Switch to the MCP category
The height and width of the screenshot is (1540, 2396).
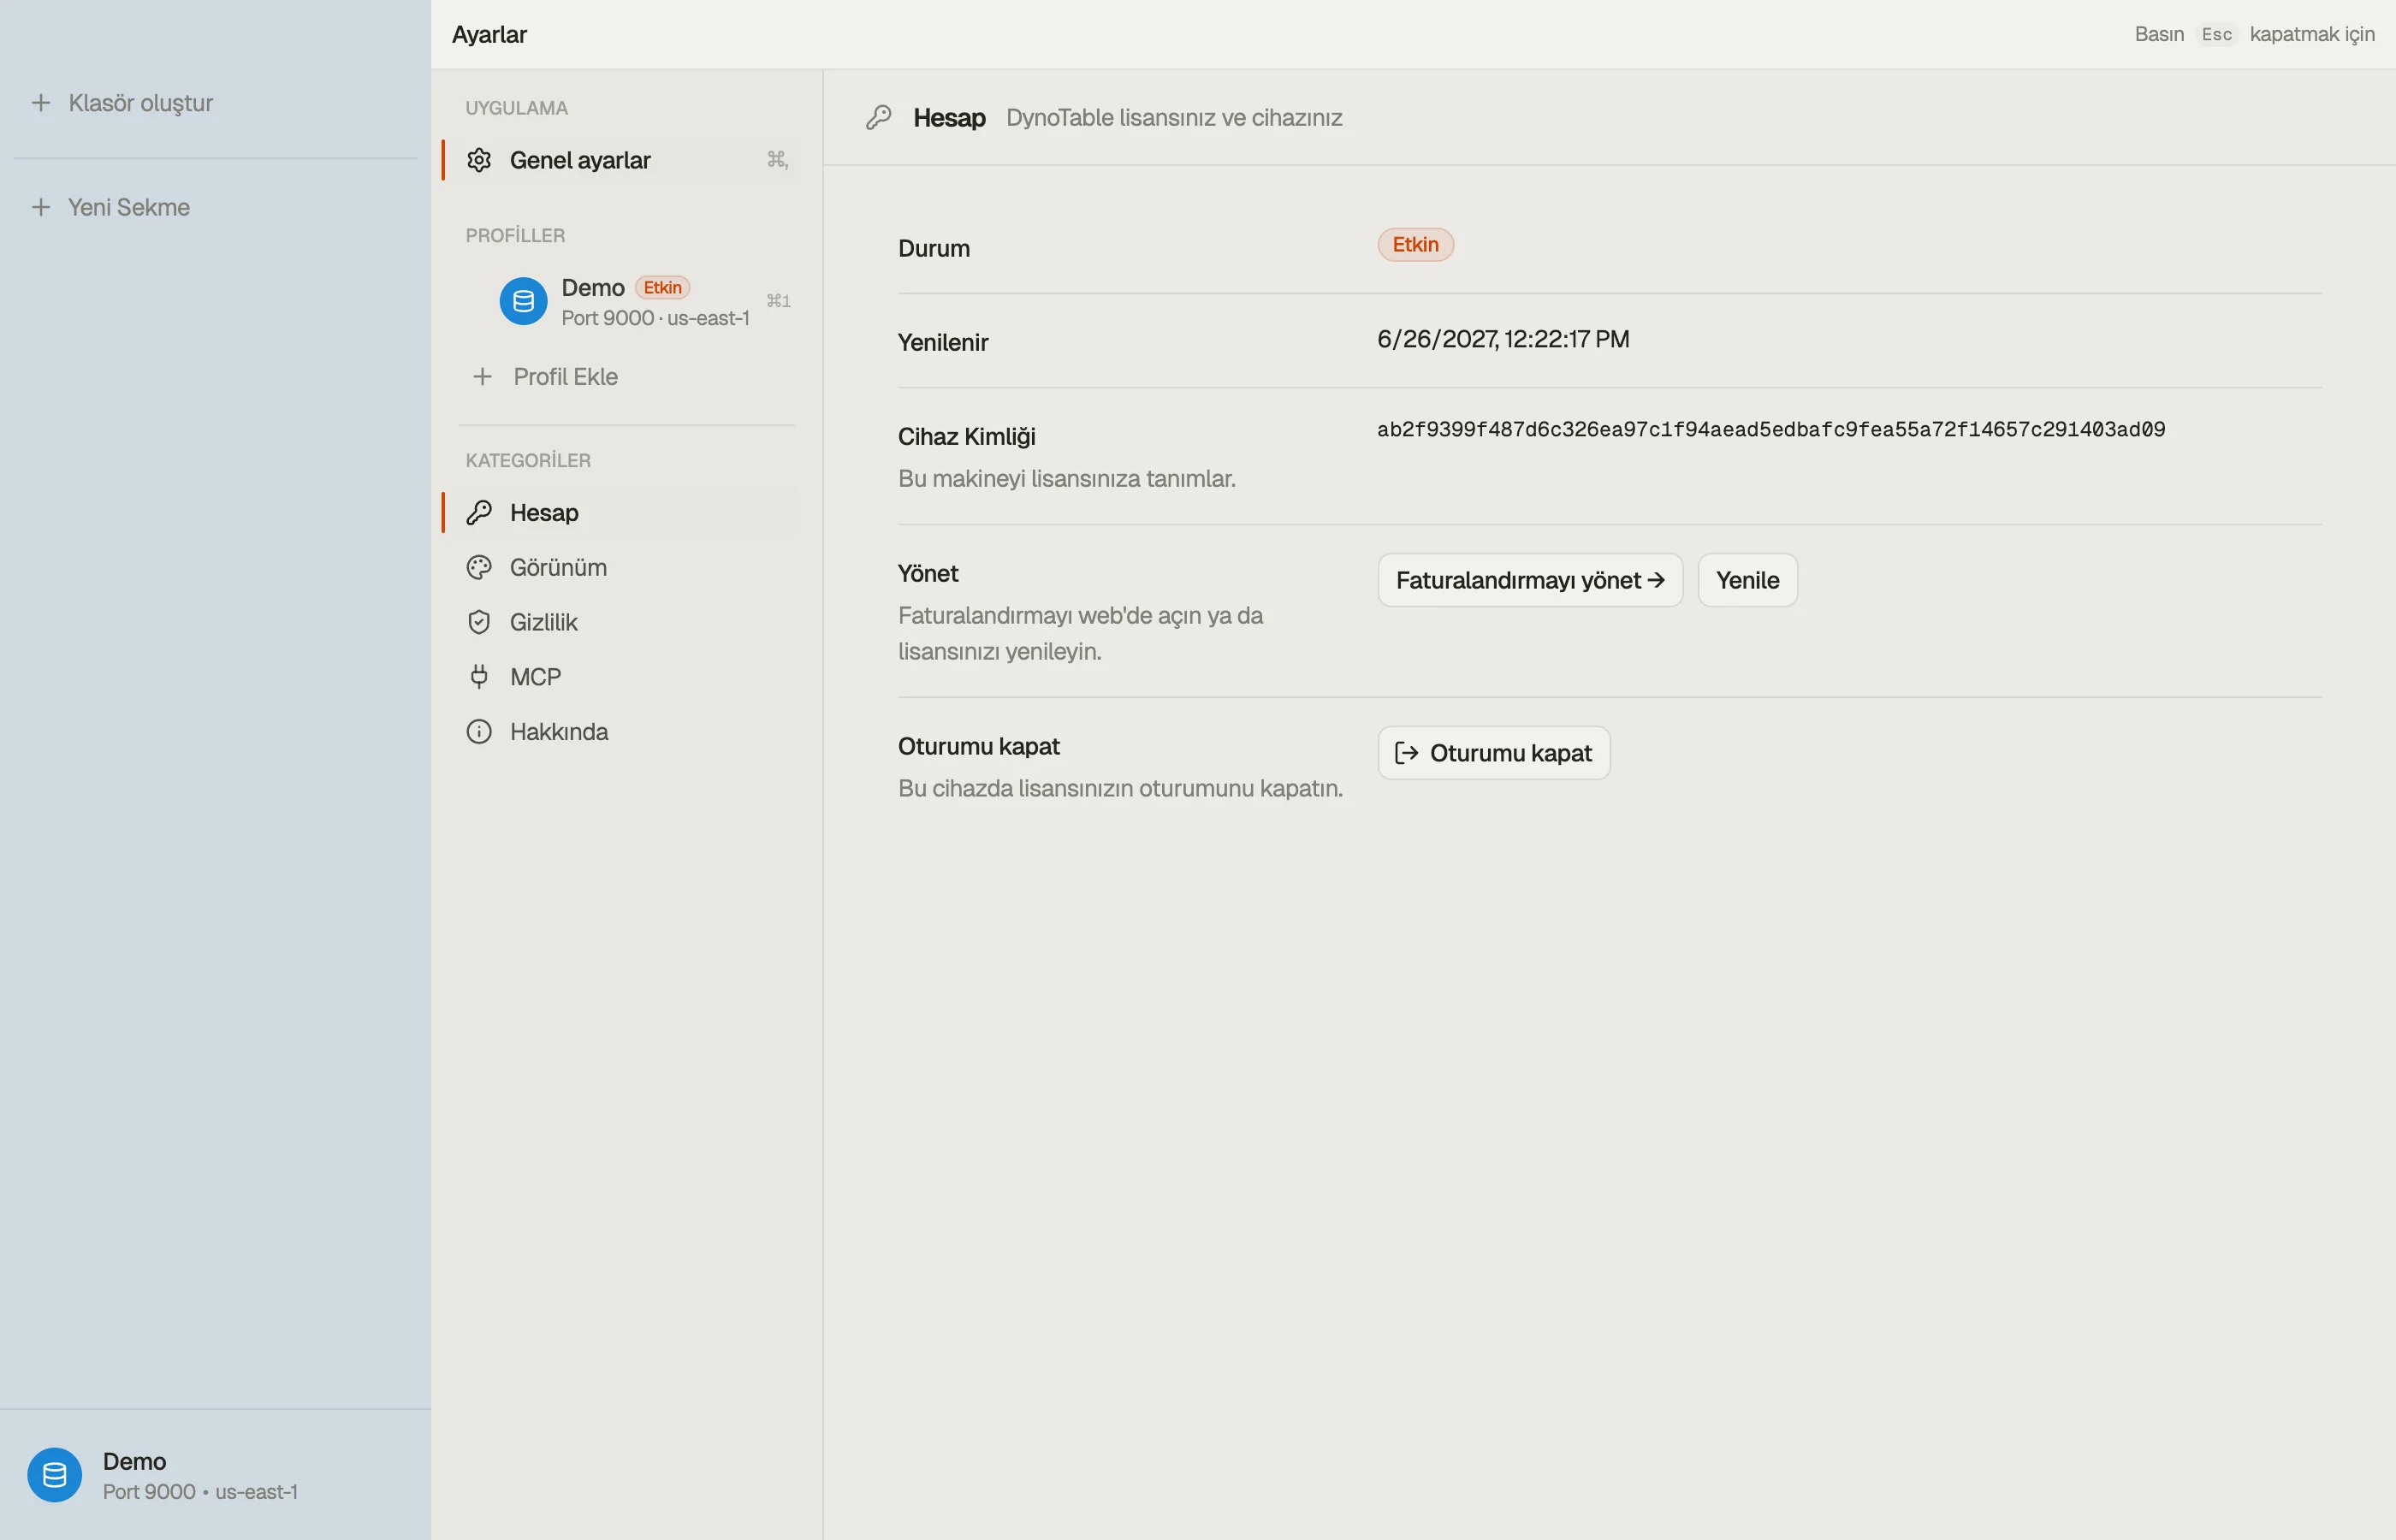coord(625,677)
